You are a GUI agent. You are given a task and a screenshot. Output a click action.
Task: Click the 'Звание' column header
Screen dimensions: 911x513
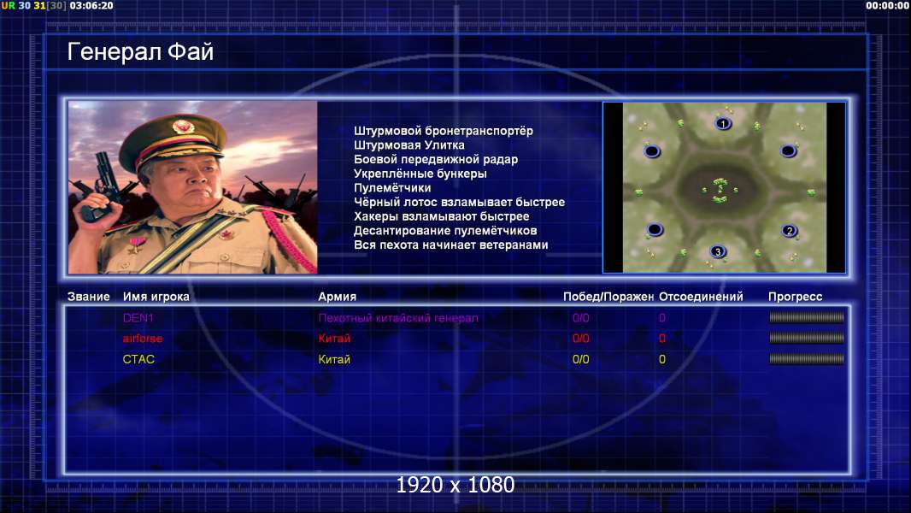(x=88, y=297)
